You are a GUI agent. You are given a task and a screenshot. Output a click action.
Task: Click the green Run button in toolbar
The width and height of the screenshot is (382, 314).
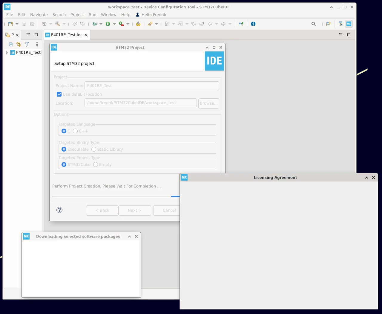[x=108, y=24]
